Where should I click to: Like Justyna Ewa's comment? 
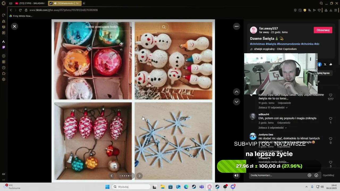330,139
